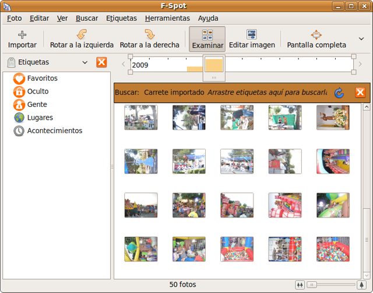
Task: Expand the toolbar overflow arrow
Action: pyautogui.click(x=361, y=39)
